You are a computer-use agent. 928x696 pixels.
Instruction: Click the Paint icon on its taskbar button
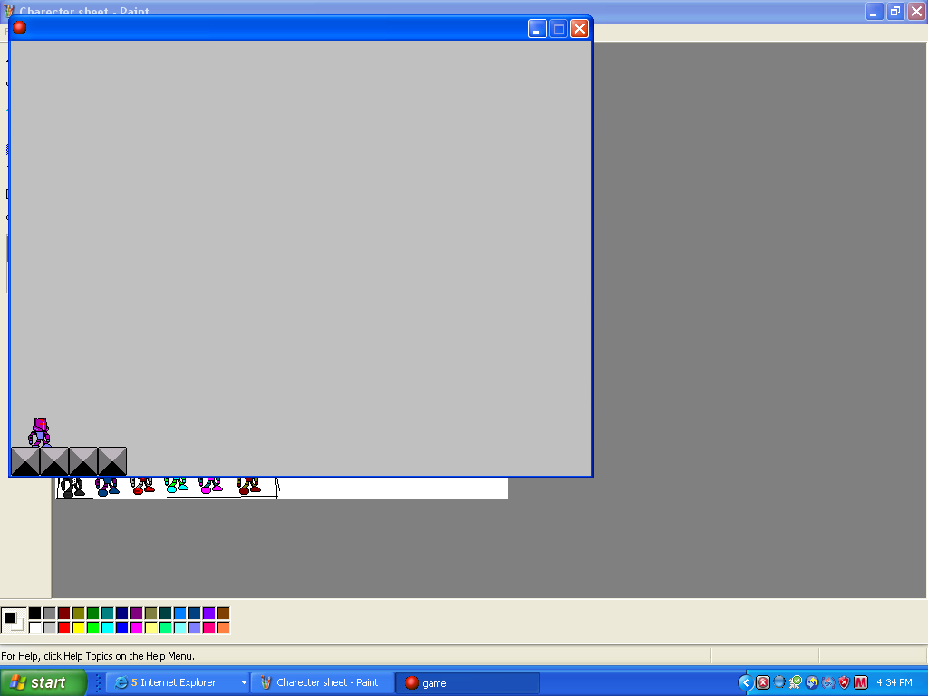tap(266, 682)
